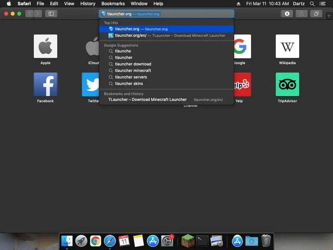333x250 pixels.
Task: Show Safari downloads list
Action: [x=287, y=14]
